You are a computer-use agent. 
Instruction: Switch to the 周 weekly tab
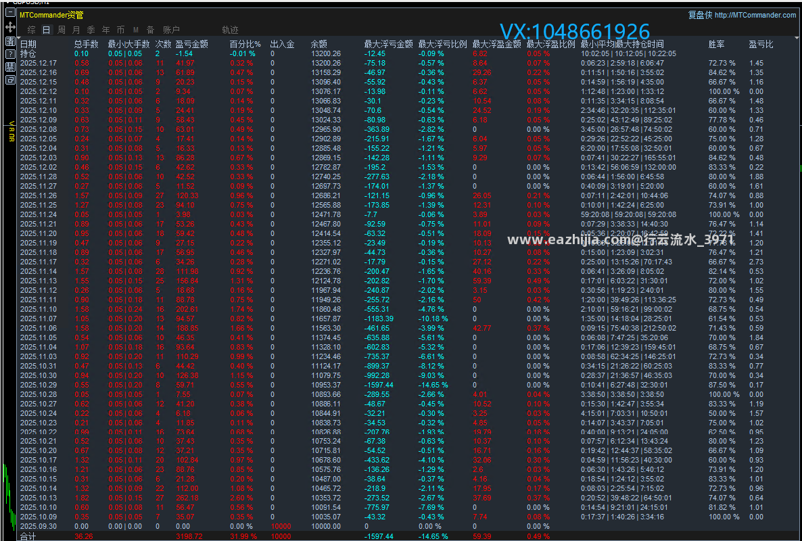click(x=62, y=30)
